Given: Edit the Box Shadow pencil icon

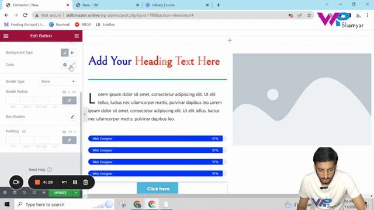Looking at the screenshot, I should tap(72, 117).
